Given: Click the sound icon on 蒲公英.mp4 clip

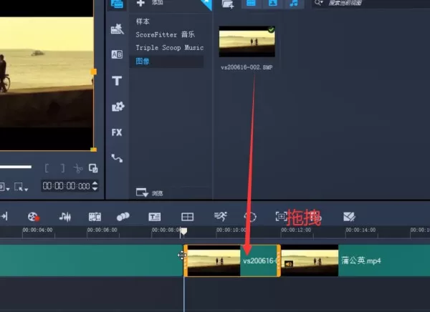Looking at the screenshot, I should pyautogui.click(x=288, y=264).
